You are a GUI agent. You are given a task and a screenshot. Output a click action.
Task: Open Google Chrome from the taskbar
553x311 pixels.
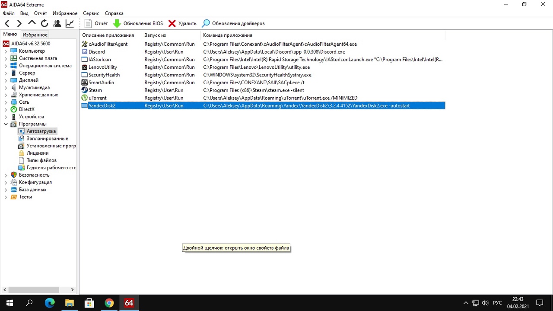(x=109, y=303)
